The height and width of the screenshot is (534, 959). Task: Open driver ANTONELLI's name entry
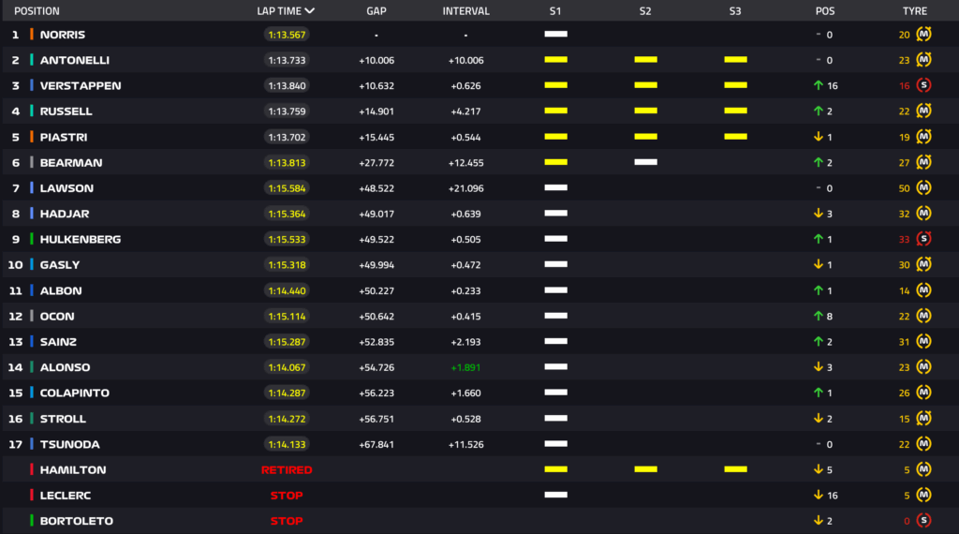[x=74, y=60]
